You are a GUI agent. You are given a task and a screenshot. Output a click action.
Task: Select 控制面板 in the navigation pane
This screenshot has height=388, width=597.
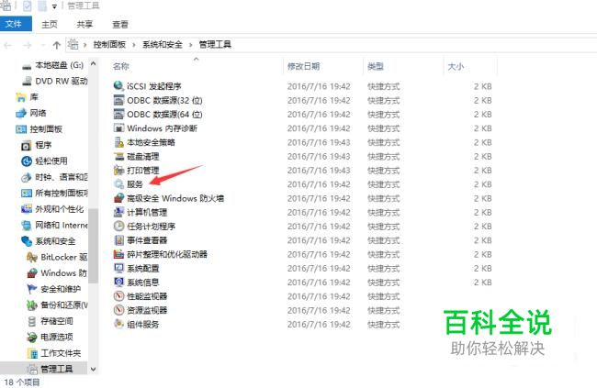pos(46,129)
